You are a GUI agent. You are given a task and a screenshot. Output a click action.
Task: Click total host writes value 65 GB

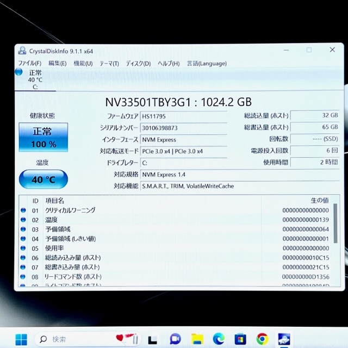coord(315,127)
